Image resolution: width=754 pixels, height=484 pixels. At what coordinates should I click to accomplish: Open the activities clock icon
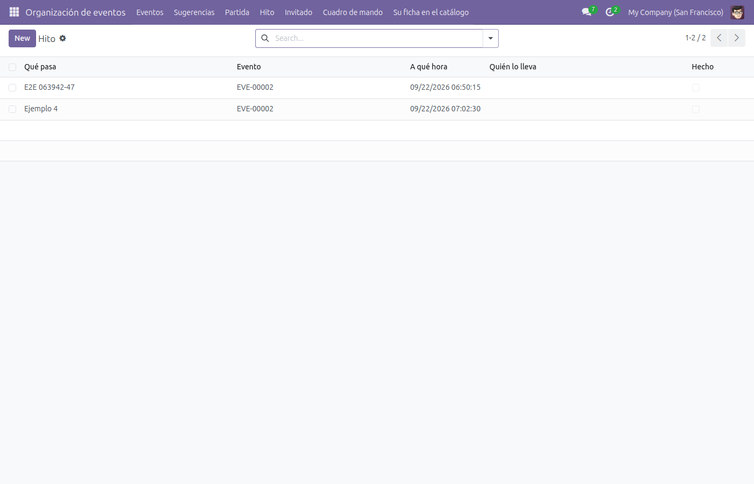click(610, 12)
